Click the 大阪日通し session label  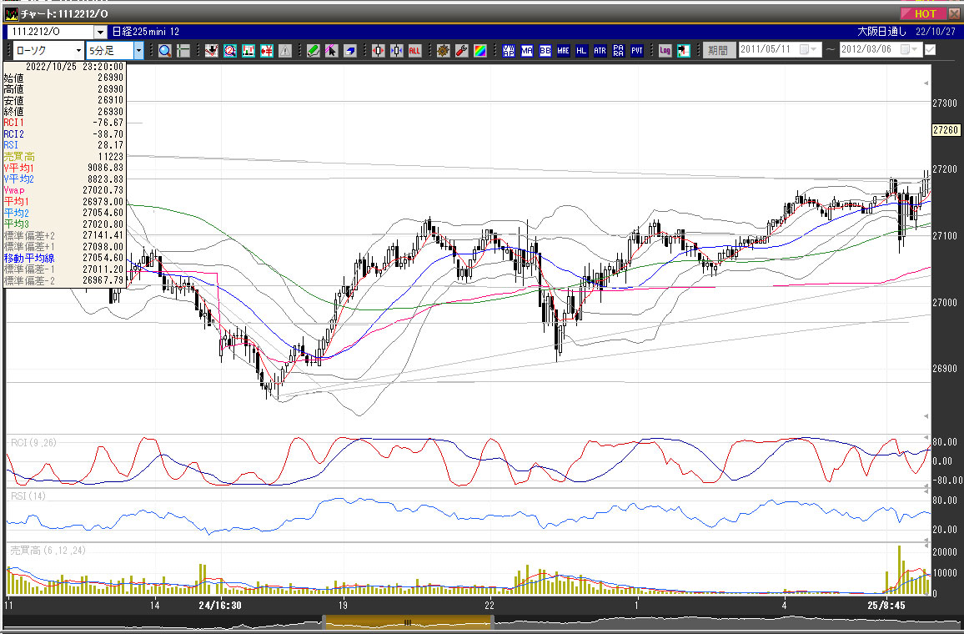tap(881, 32)
